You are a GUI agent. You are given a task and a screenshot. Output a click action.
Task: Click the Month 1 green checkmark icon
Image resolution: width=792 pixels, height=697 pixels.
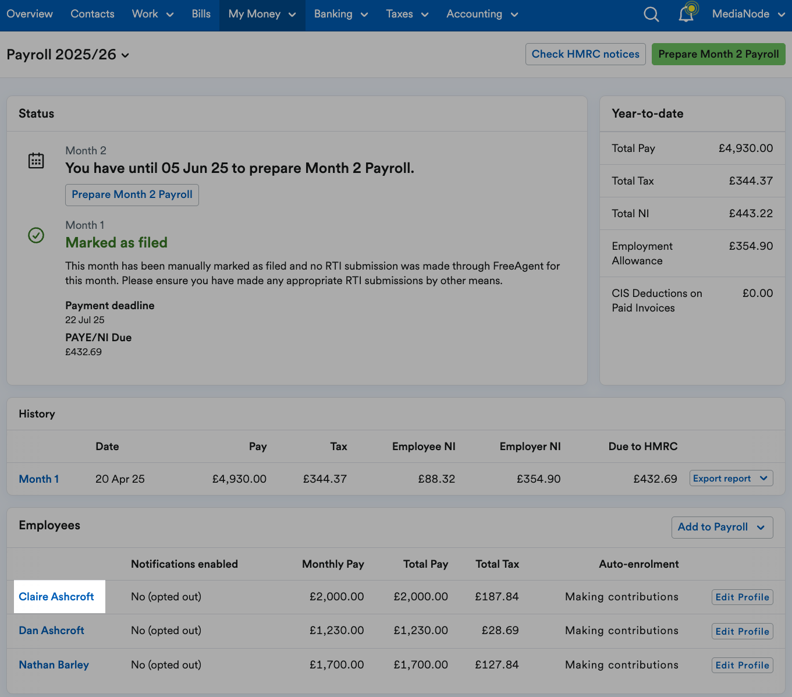pos(36,235)
